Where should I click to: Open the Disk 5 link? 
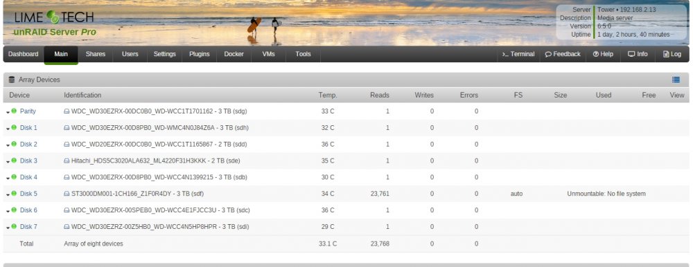click(x=28, y=194)
